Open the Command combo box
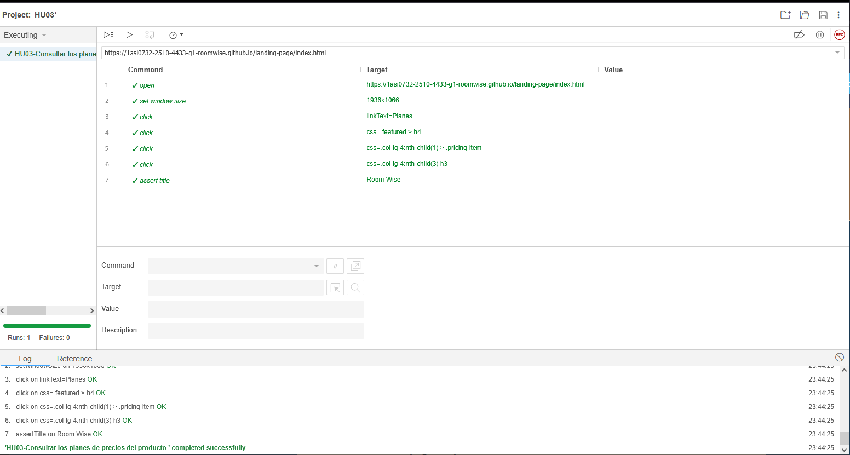 pos(236,266)
